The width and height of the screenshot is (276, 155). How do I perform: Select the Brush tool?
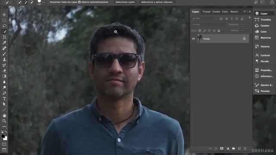4,54
